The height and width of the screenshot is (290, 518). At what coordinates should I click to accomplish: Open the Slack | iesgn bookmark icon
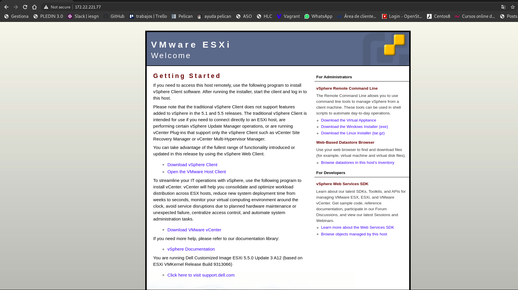coord(70,16)
